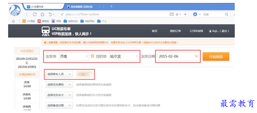Open the 选择优先车次 dropdown
Screen dimensions: 257x113
59,95
